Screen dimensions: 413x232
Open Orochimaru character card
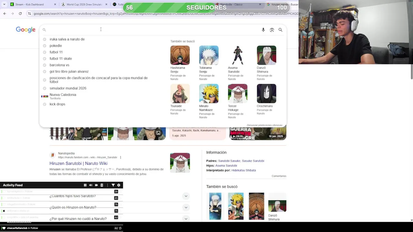pos(267,100)
